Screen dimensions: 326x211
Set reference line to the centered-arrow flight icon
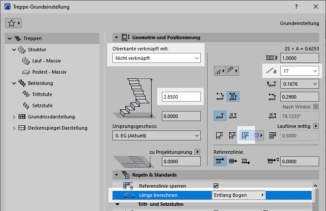point(233,161)
